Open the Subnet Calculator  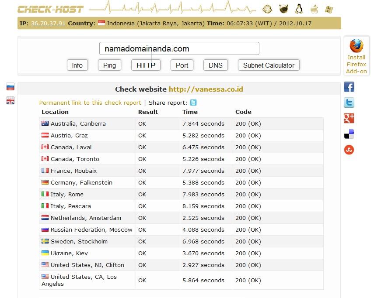[x=269, y=65]
